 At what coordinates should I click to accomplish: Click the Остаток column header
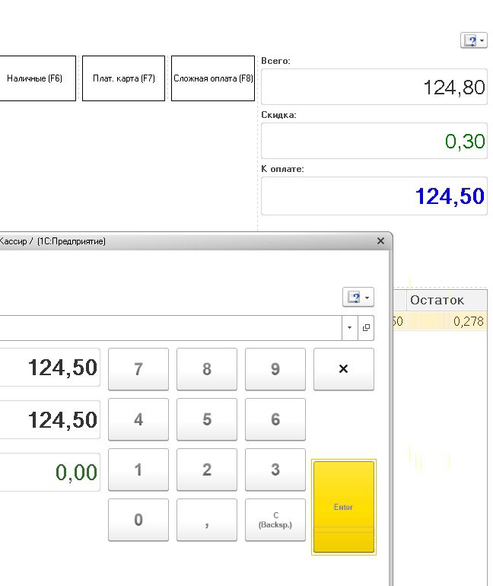point(447,300)
